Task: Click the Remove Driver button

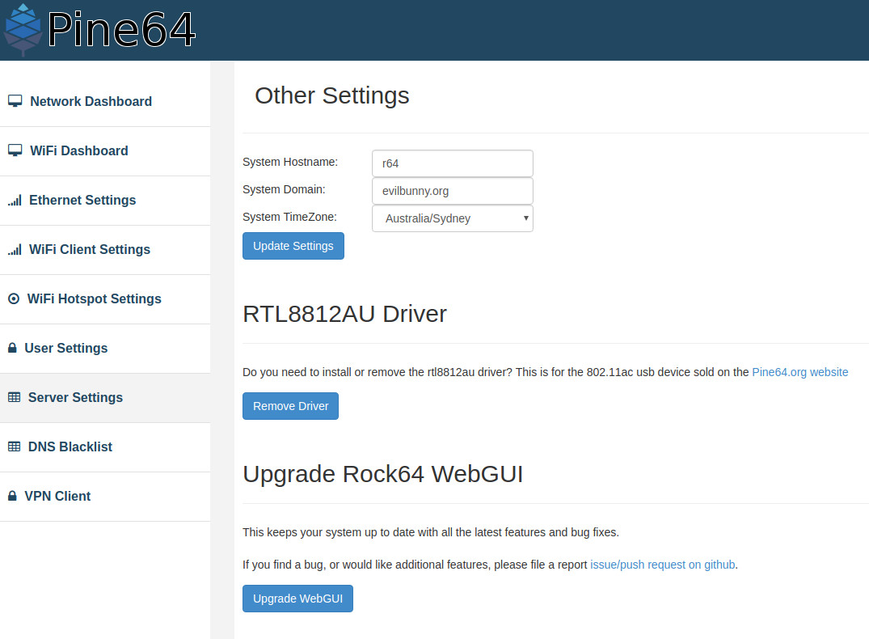Action: tap(290, 406)
